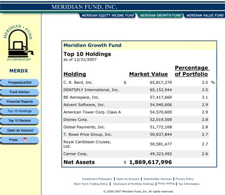
Task: Select the Cerner Corp. holding
Action: pos(75,154)
